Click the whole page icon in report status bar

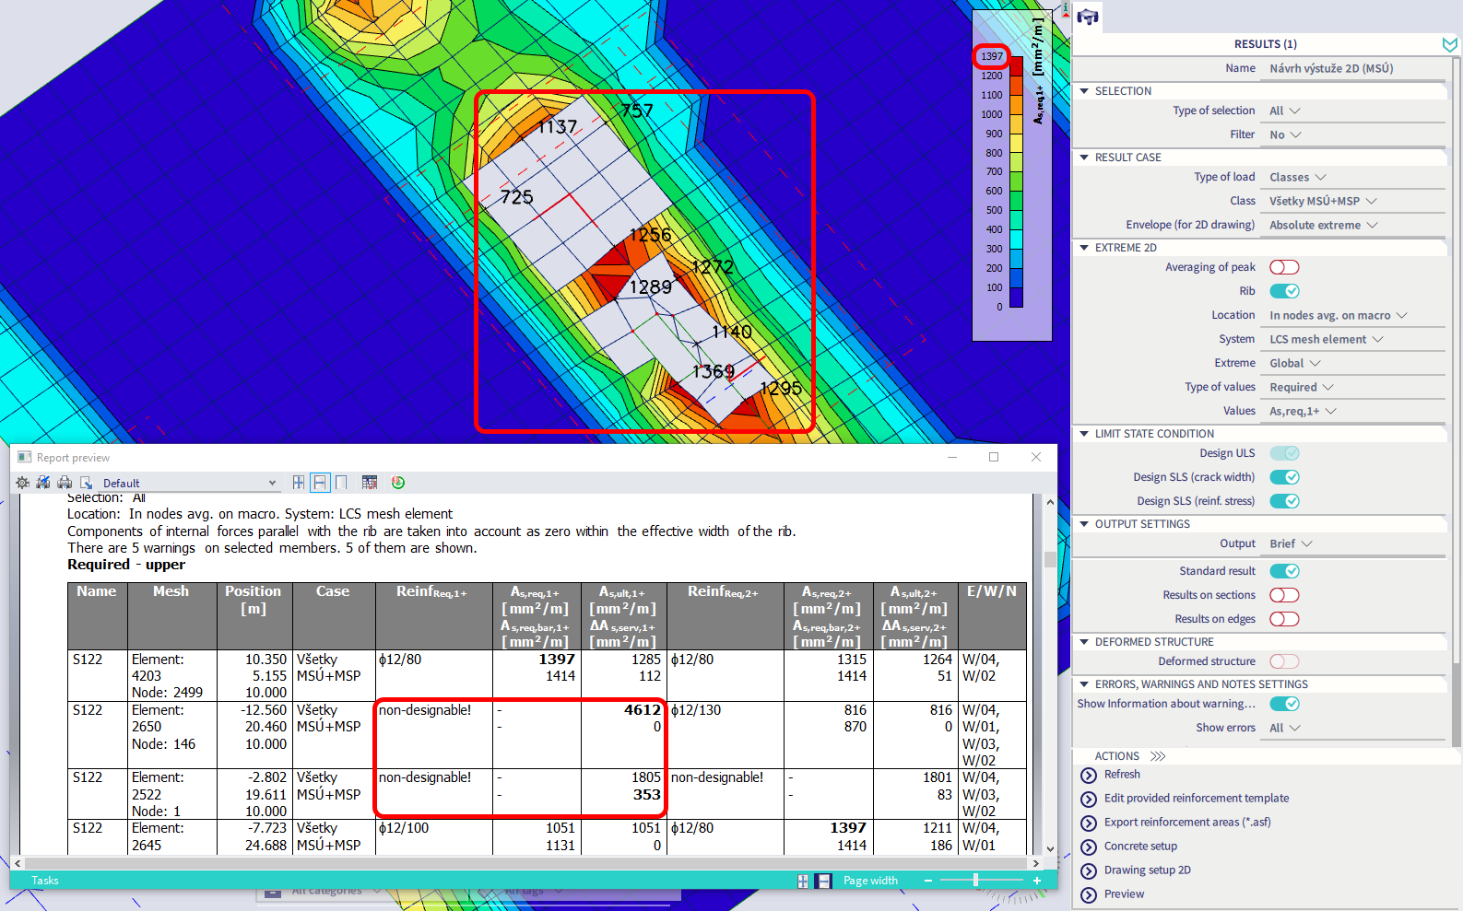pos(803,881)
